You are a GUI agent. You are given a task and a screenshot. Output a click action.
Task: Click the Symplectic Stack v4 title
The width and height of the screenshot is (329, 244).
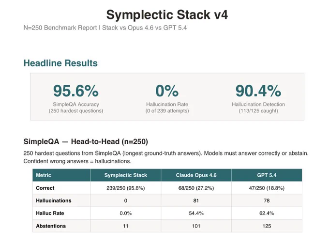[x=167, y=15]
